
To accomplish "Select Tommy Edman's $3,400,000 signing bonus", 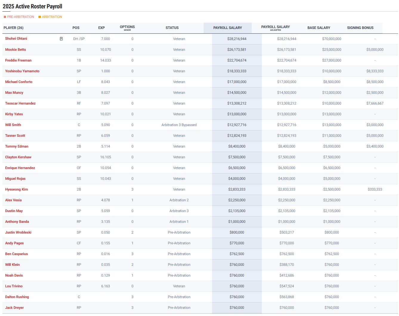I will click(375, 146).
